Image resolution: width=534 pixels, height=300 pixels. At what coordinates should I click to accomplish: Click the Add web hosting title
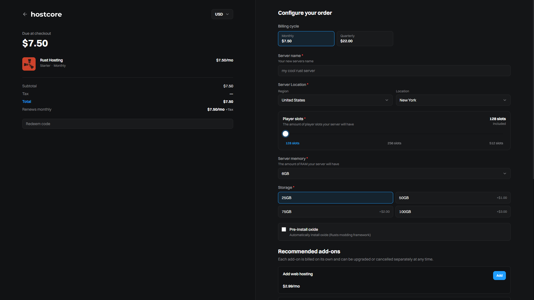click(x=298, y=274)
